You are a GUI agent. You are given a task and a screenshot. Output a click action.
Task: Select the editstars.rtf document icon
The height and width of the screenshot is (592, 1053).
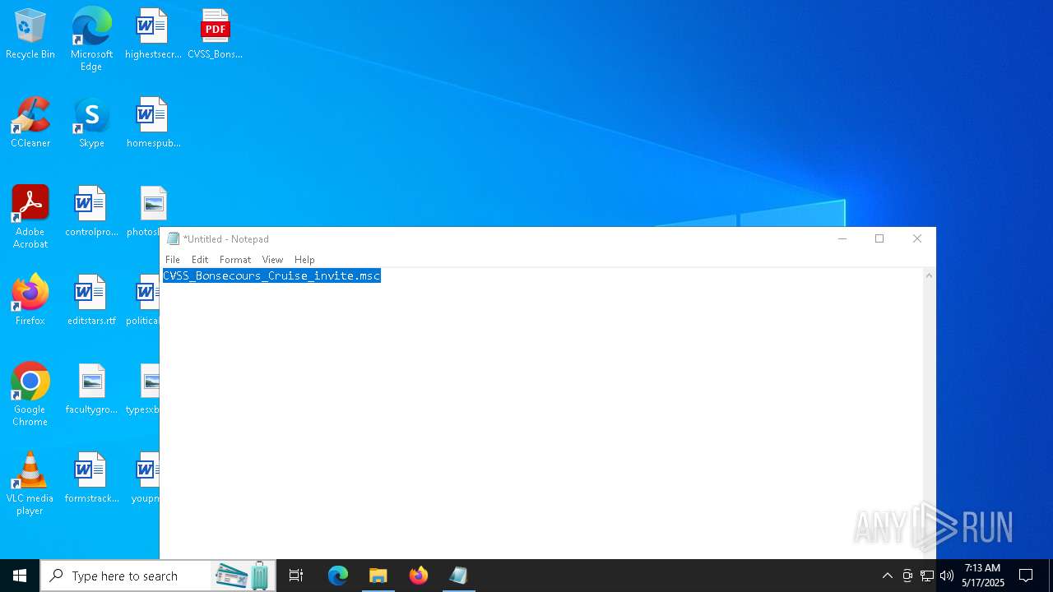click(91, 301)
